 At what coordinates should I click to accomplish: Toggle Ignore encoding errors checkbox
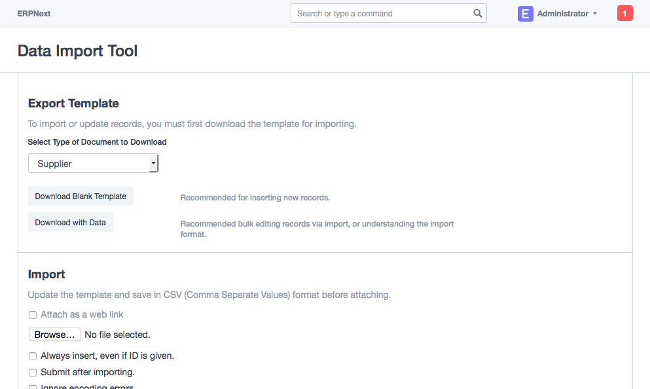(33, 387)
